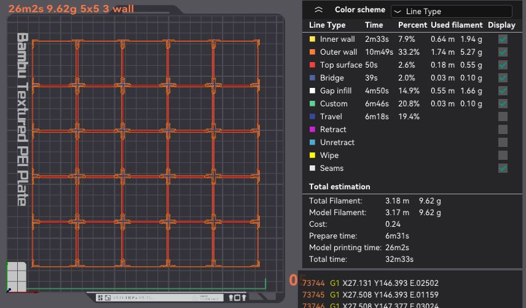Screen dimensions: 526x308
Task: Click the orange Outer wall color swatch
Action: coord(312,52)
